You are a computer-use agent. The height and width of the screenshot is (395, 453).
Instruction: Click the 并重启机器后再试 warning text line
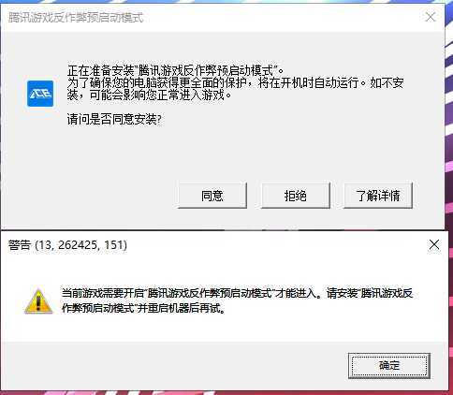click(143, 308)
